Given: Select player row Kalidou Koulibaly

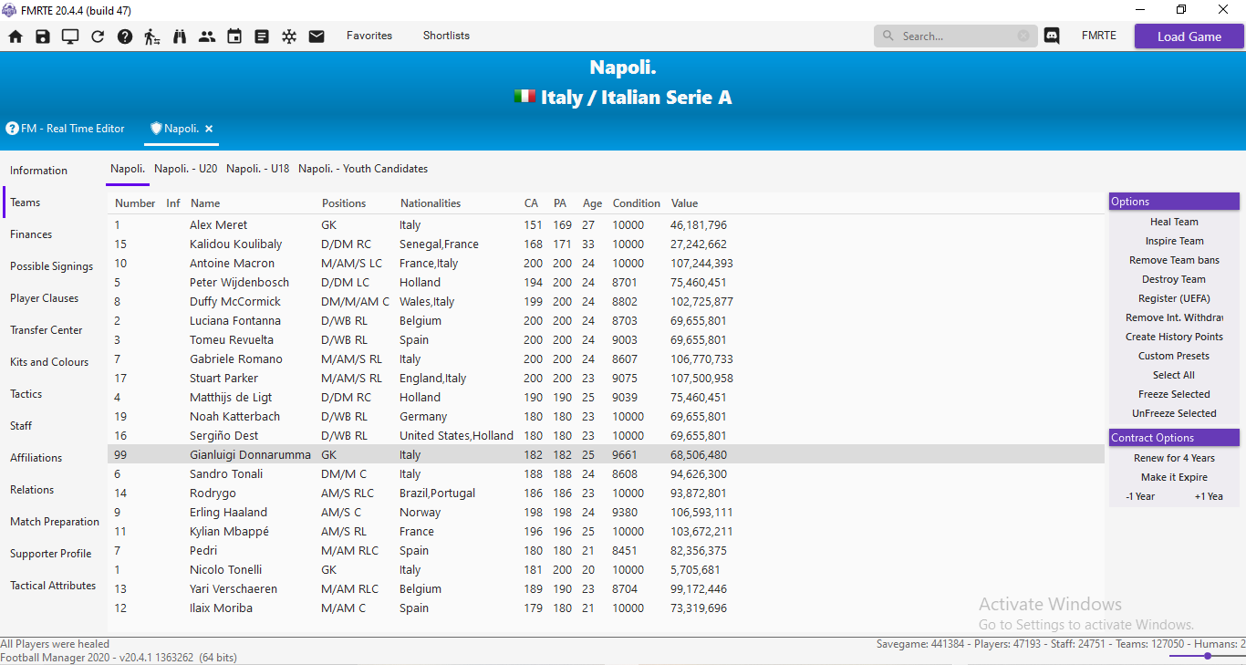Looking at the screenshot, I should (x=606, y=244).
